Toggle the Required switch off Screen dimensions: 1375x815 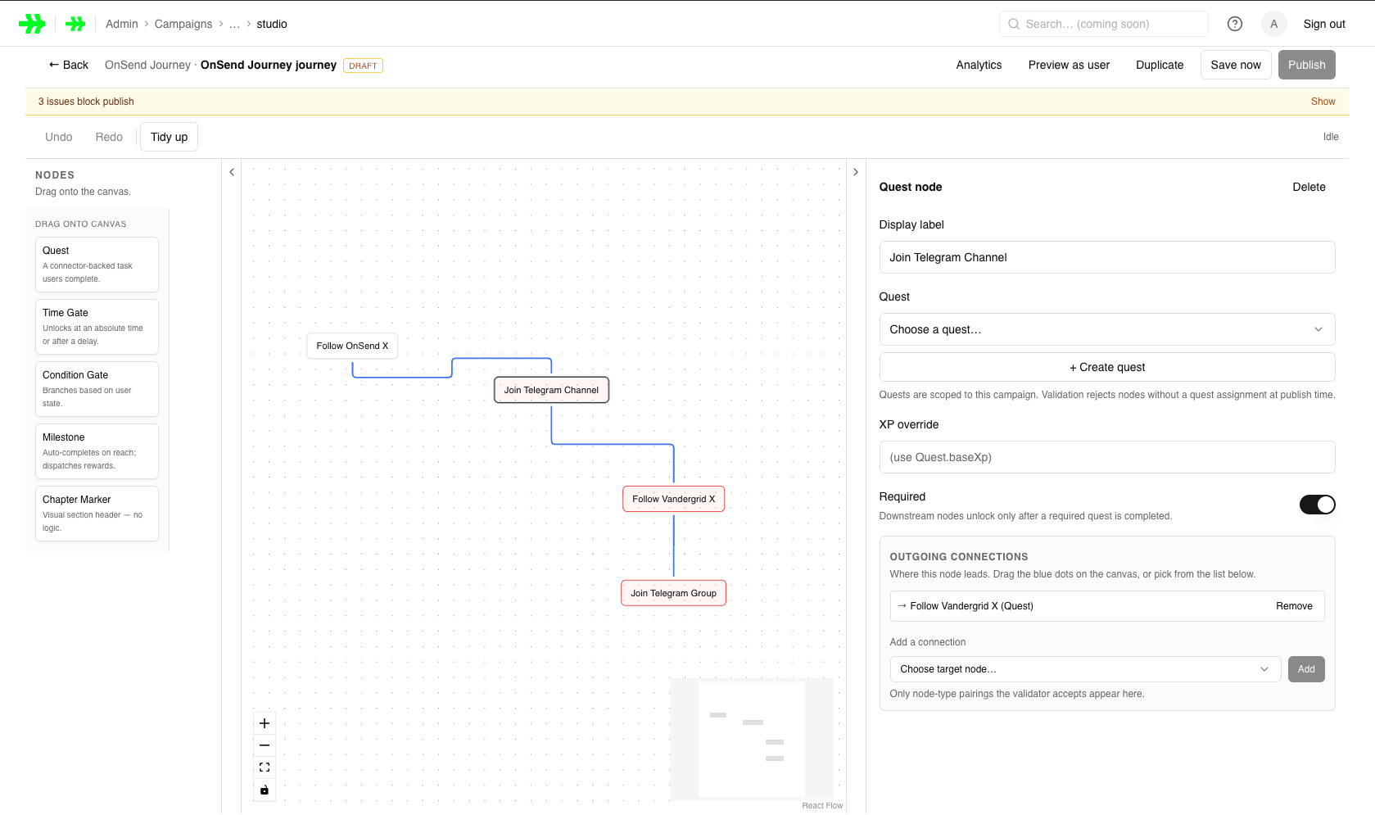tap(1317, 505)
